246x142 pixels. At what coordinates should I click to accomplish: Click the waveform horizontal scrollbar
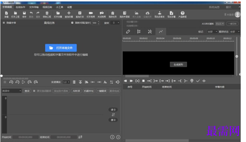tap(137, 76)
